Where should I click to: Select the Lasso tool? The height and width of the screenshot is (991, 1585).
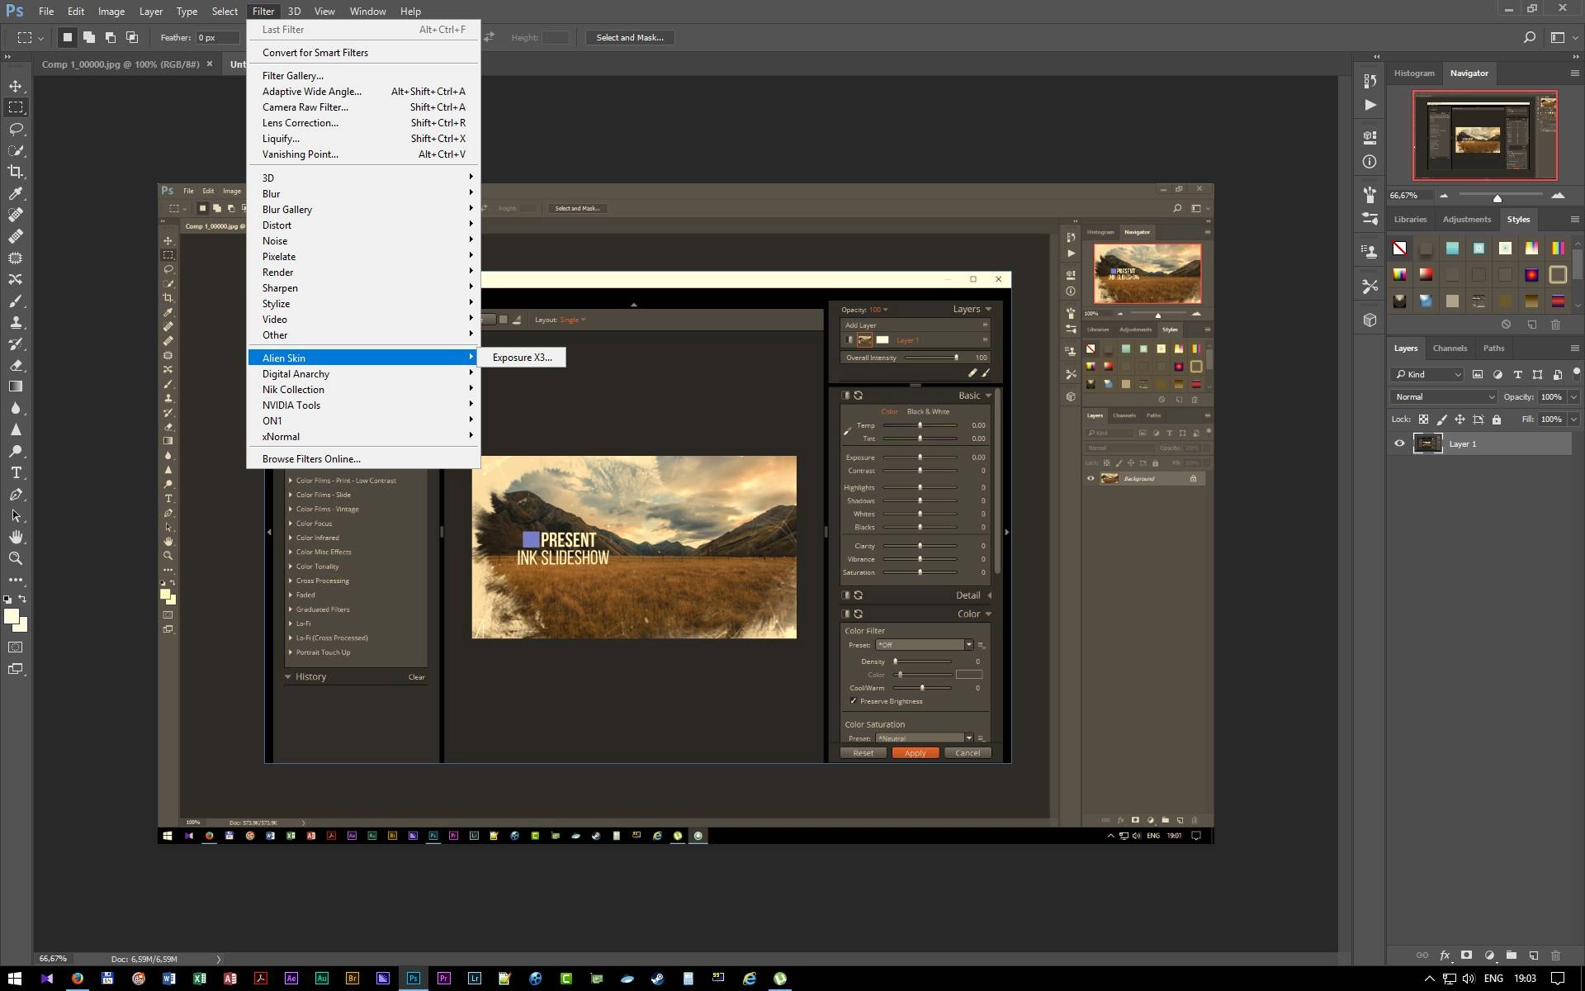[x=16, y=129]
